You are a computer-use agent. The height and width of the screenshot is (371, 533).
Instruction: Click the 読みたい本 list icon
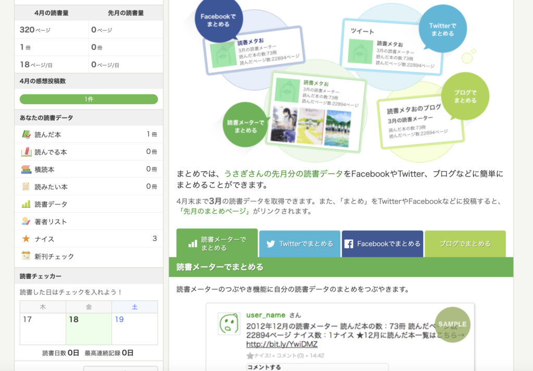click(26, 186)
